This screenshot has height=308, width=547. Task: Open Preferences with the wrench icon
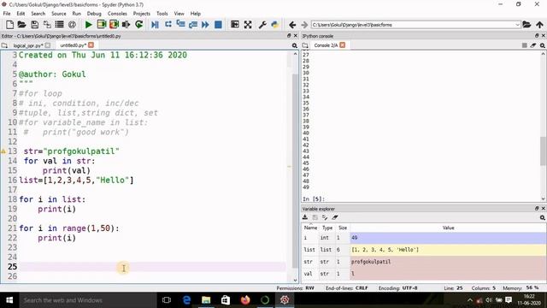point(262,25)
